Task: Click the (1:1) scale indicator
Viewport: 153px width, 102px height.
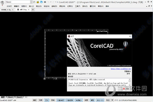Action: click(116, 100)
